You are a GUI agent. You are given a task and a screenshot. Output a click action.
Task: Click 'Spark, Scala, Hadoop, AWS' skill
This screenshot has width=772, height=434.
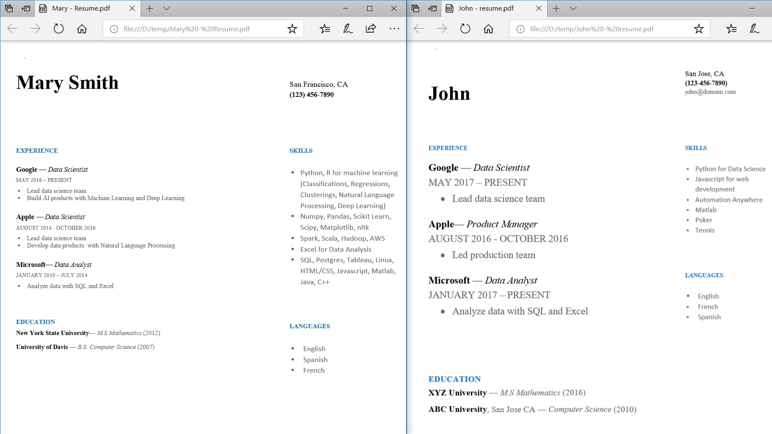point(343,238)
